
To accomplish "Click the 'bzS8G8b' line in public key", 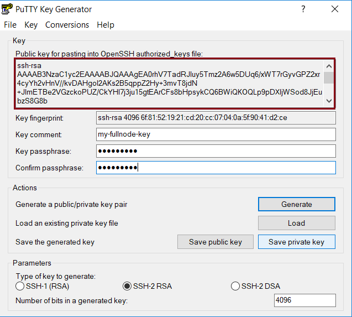I will [32, 101].
